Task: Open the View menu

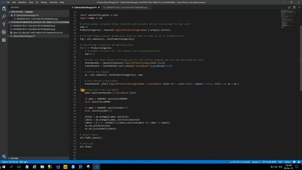Action: click(31, 2)
